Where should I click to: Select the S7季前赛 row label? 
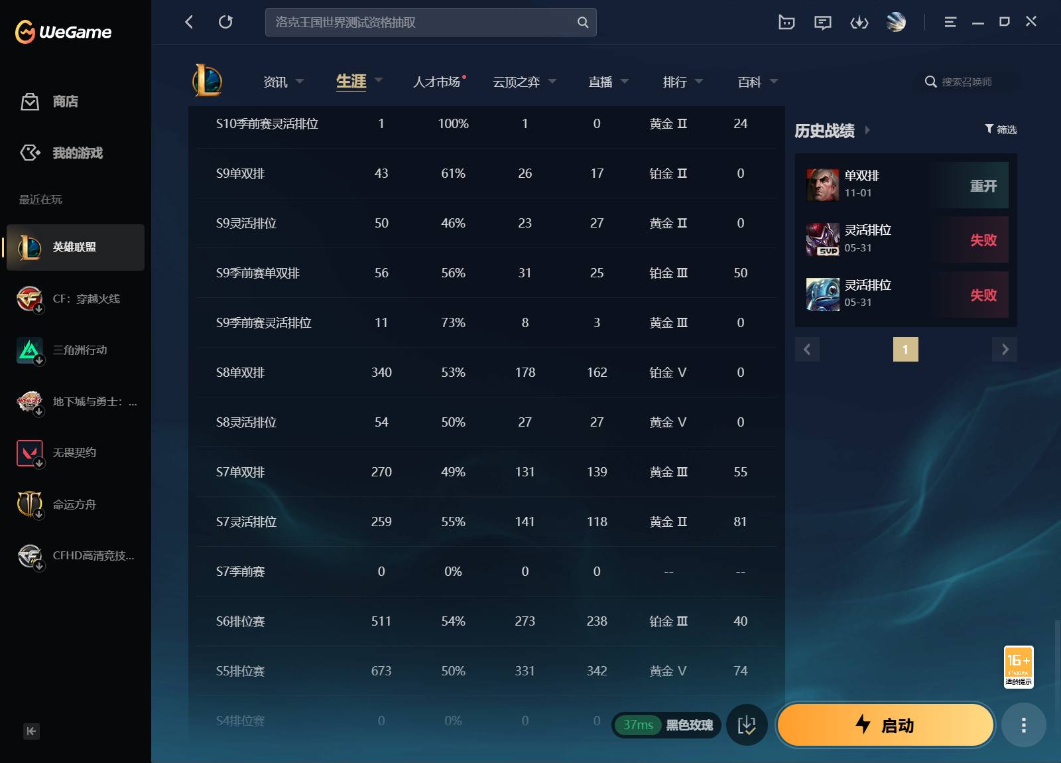coord(240,572)
